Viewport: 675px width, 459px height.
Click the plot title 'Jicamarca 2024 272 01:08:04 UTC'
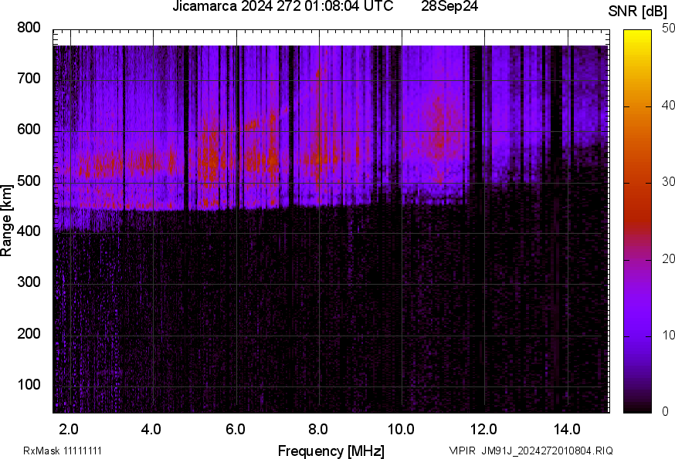[x=283, y=7]
